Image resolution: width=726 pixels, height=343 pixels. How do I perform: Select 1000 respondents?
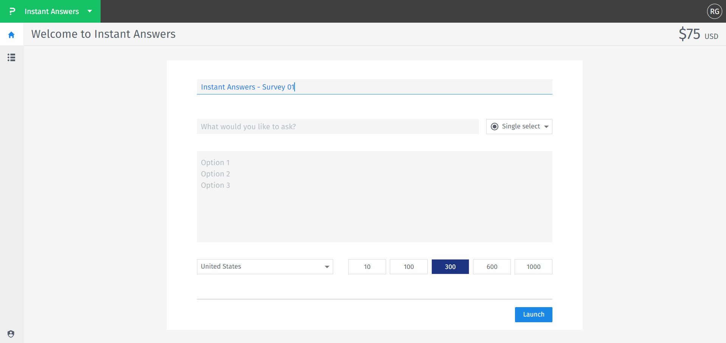coord(533,266)
